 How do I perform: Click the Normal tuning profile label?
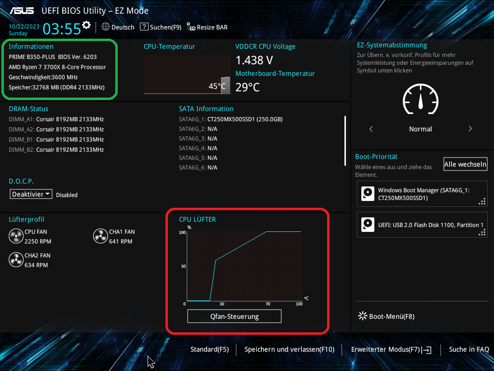coord(421,128)
